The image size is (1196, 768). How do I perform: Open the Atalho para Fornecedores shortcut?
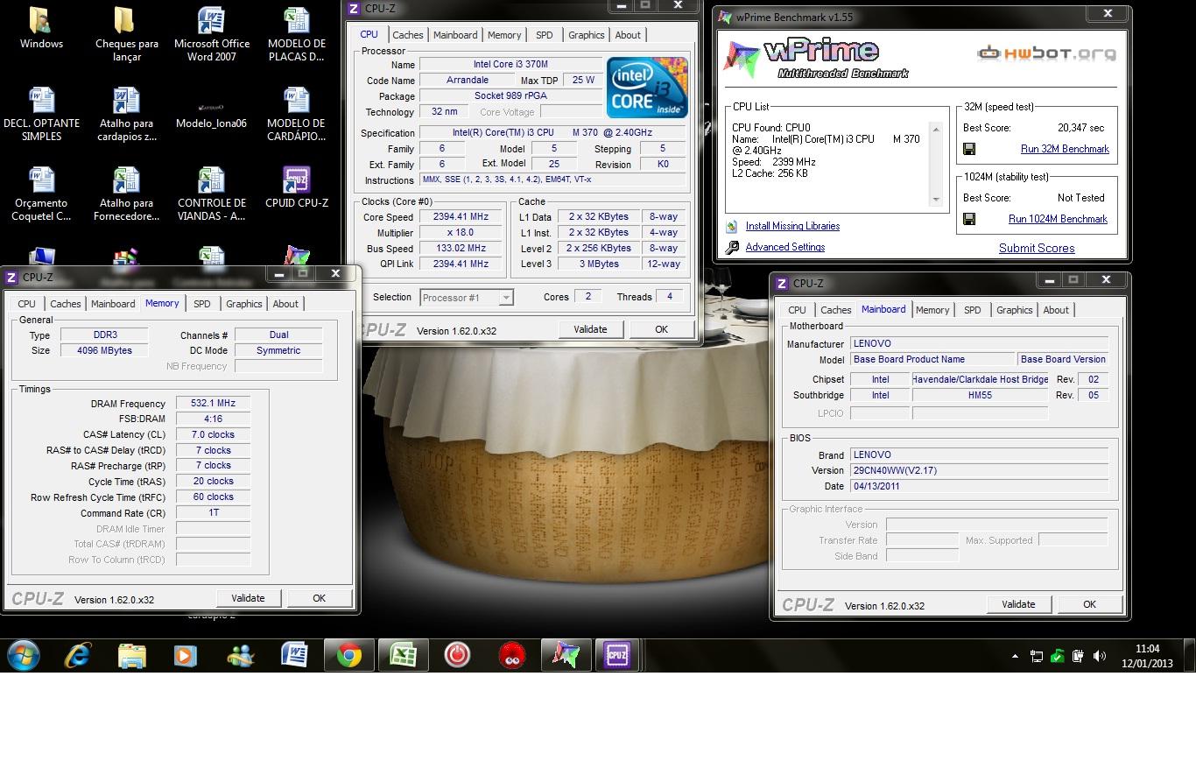(x=126, y=194)
